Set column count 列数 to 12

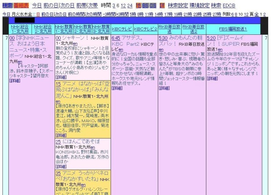246,14
